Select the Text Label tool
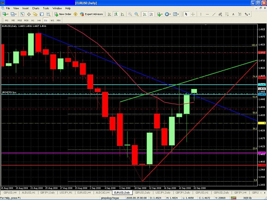The height and width of the screenshot is (200, 267). (240, 14)
